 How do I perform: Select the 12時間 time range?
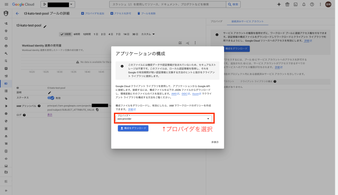pyautogui.click(x=87, y=34)
